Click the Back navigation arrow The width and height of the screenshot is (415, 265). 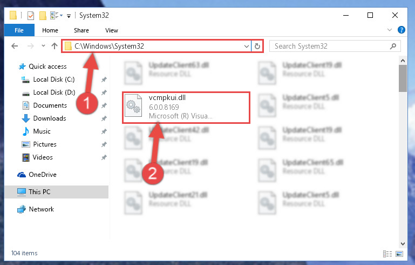point(15,46)
